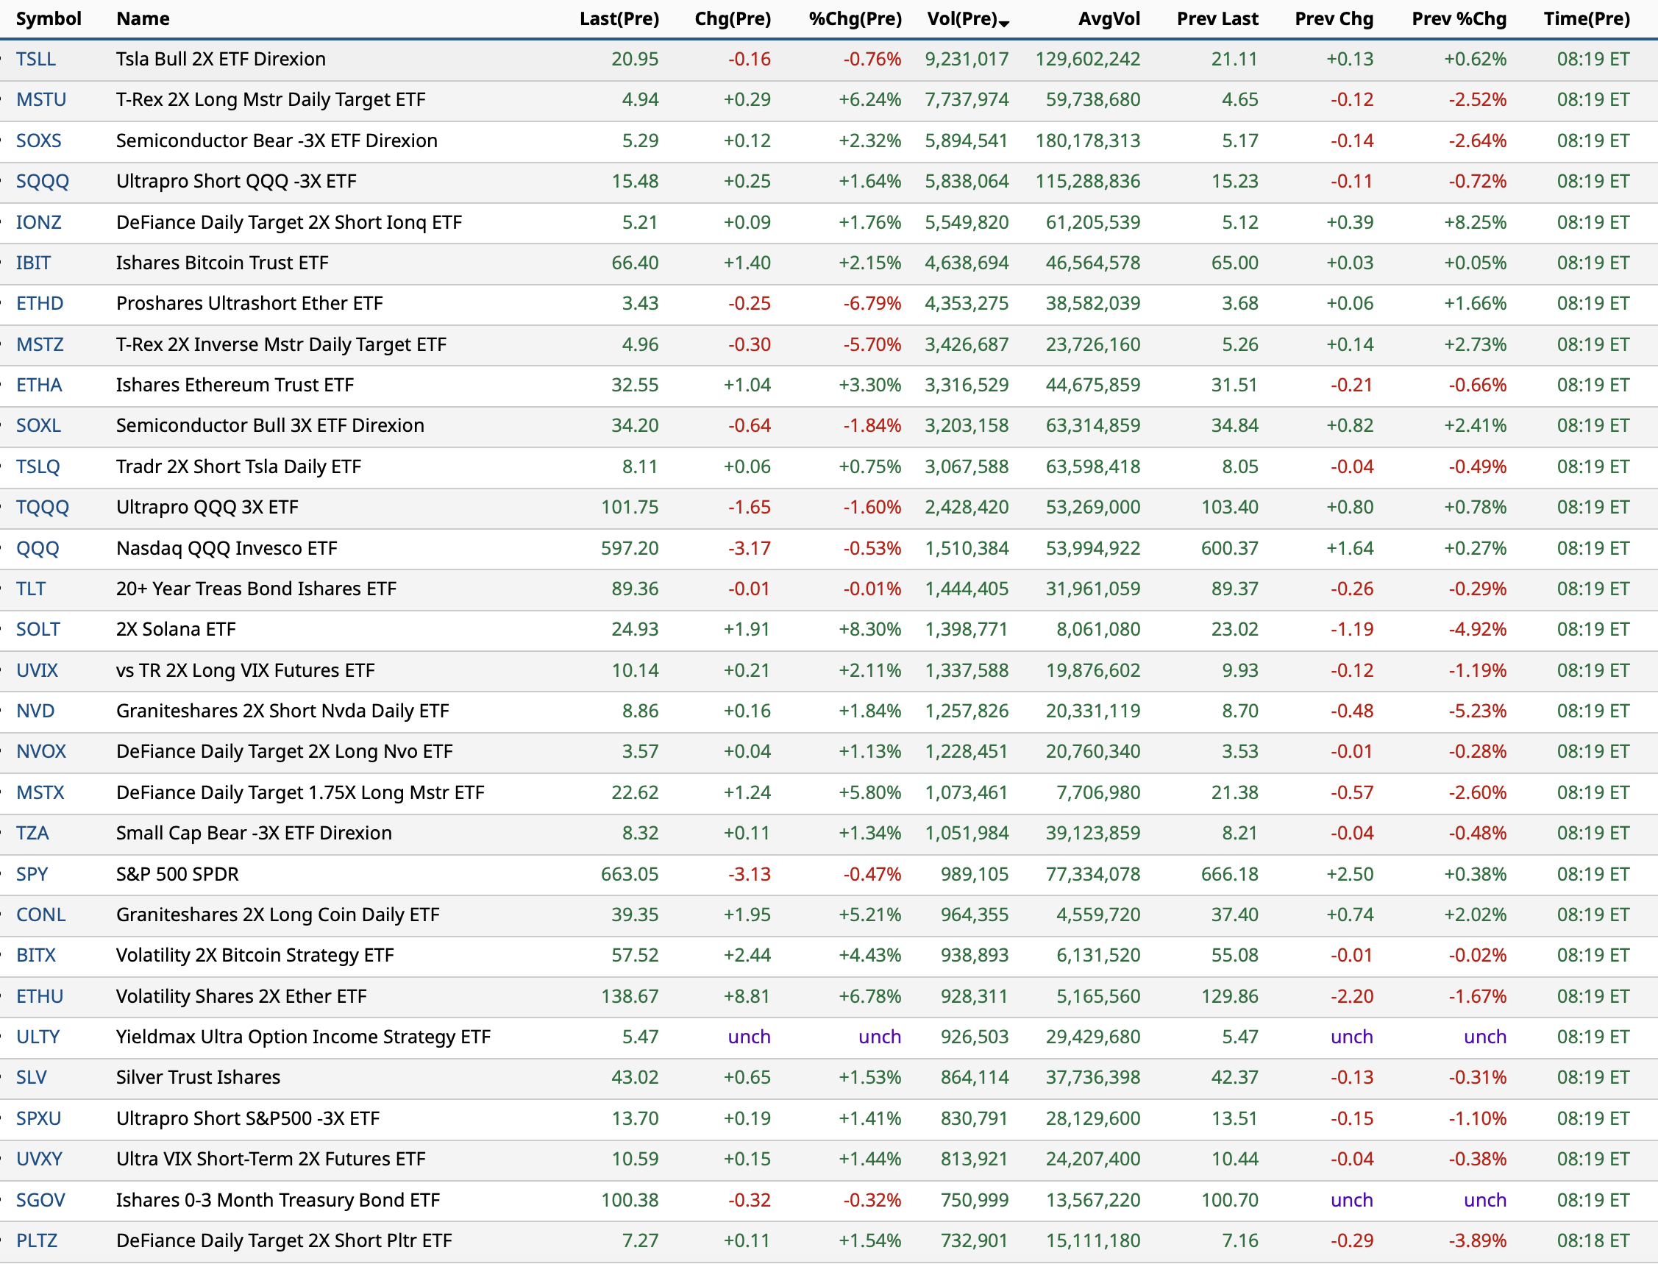This screenshot has width=1658, height=1264.
Task: Open the SOXS ticker link
Action: point(38,141)
